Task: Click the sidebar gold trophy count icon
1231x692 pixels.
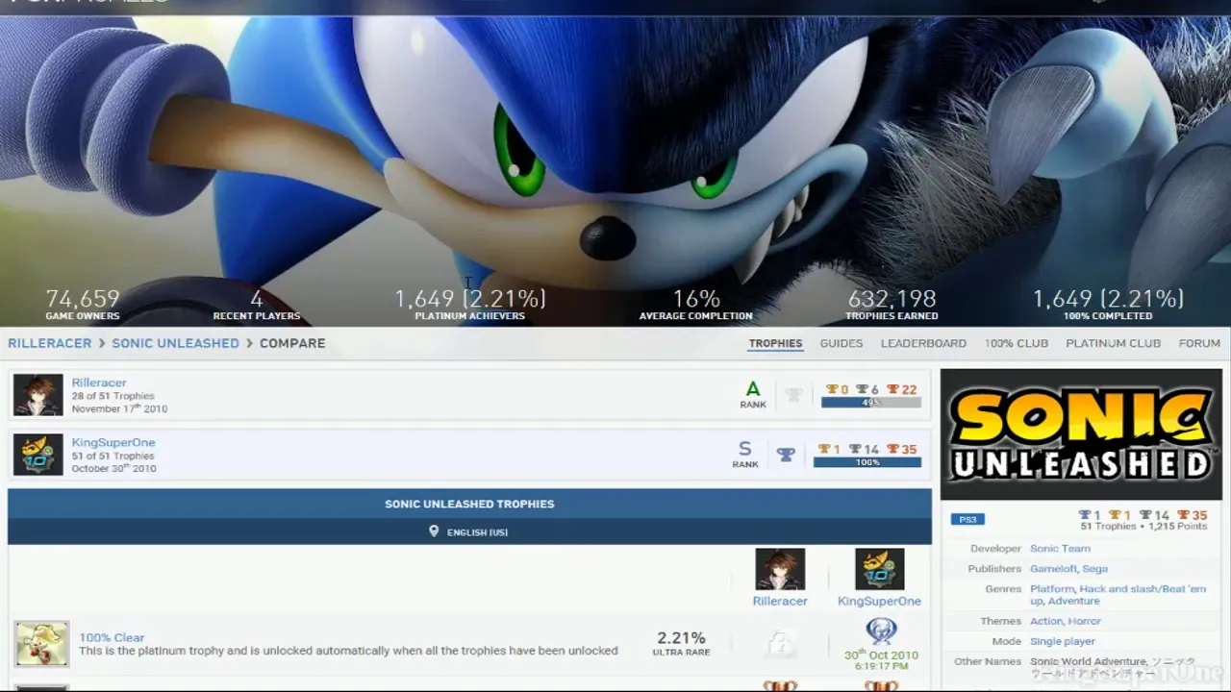Action: point(1115,515)
